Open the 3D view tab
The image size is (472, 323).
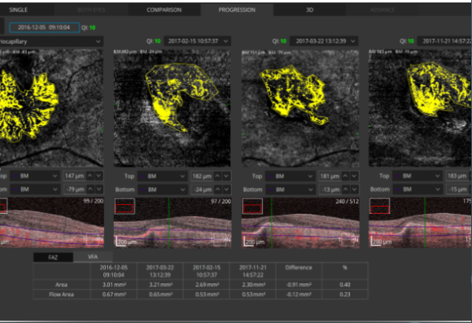click(309, 10)
